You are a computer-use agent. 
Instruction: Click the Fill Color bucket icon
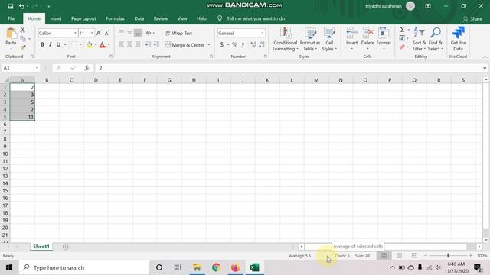[x=90, y=45]
